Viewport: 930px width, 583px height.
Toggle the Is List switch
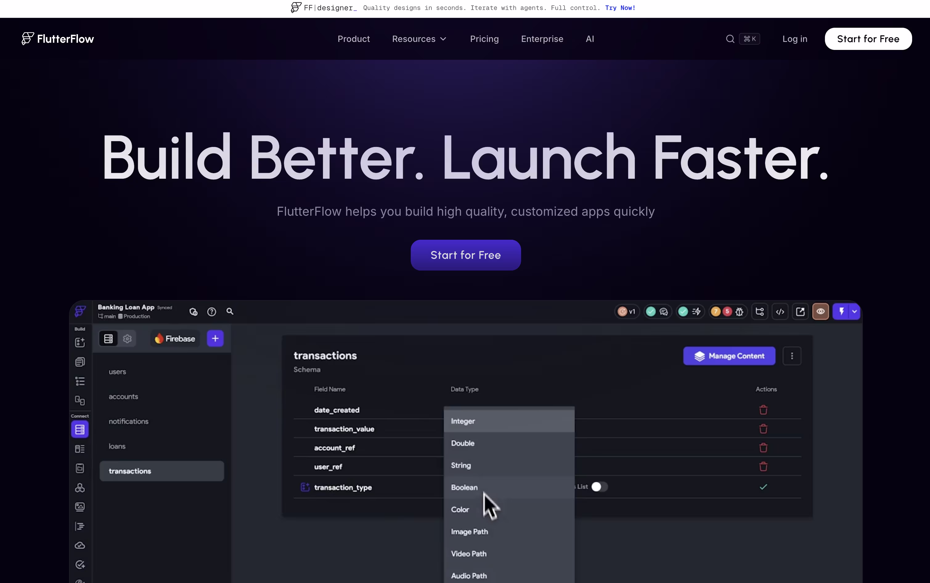click(599, 487)
